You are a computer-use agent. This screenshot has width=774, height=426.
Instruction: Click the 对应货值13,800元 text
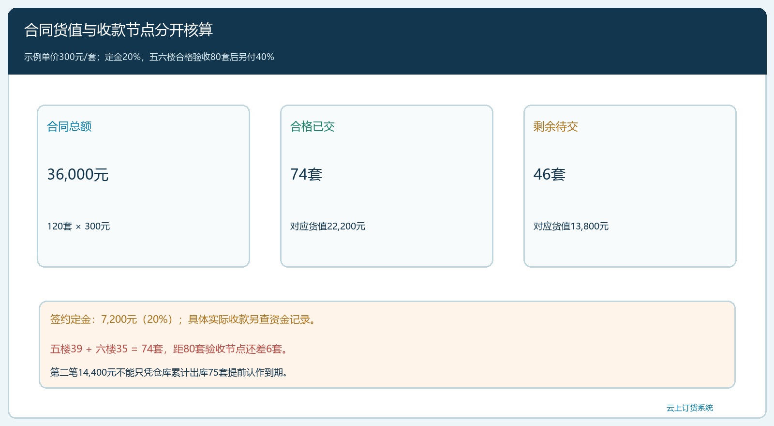coord(571,226)
